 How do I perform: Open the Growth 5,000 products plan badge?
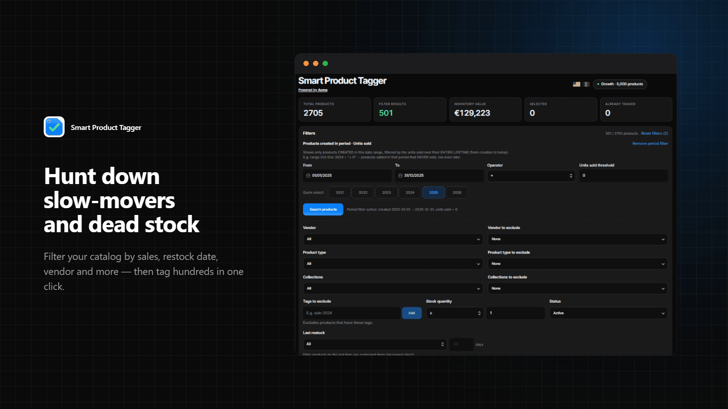[620, 84]
